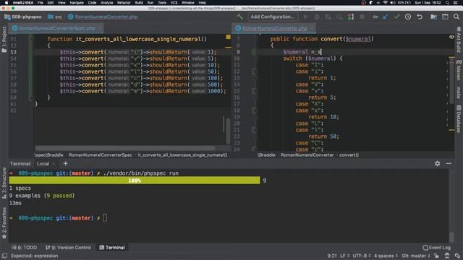The image size is (463, 260).
Task: Close the Local terminal tab
Action: pyautogui.click(x=54, y=164)
